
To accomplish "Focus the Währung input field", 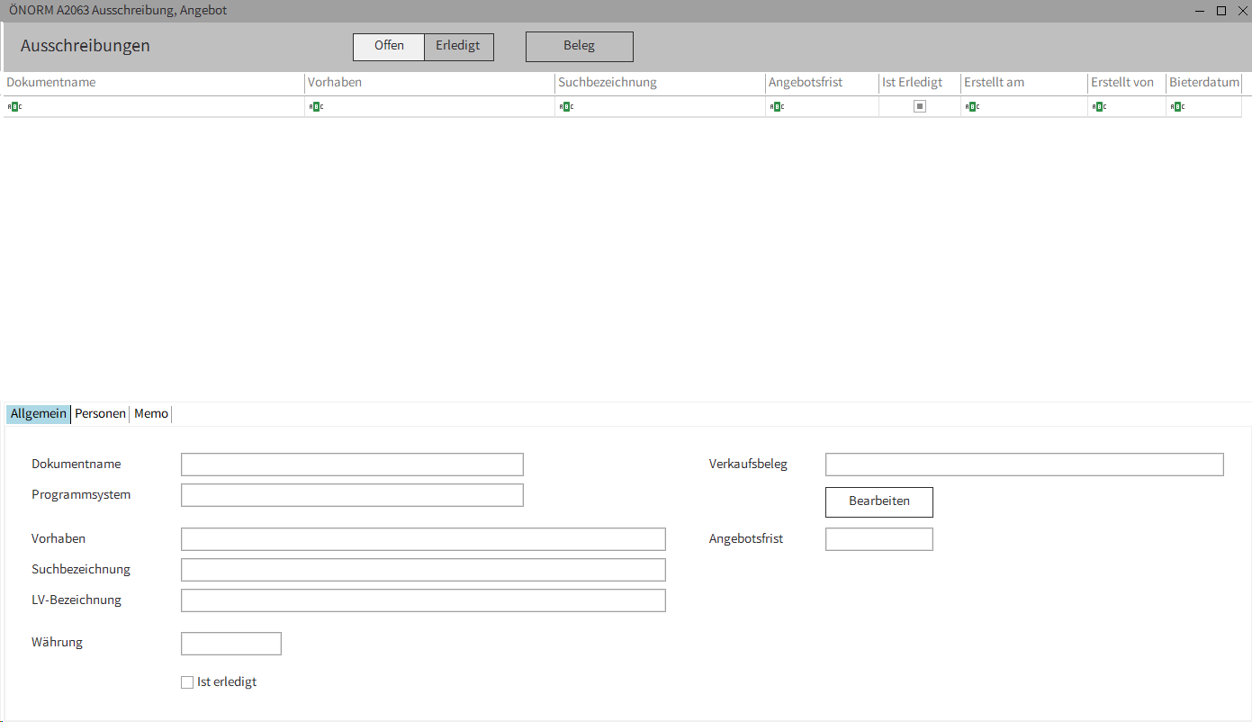I will (231, 644).
